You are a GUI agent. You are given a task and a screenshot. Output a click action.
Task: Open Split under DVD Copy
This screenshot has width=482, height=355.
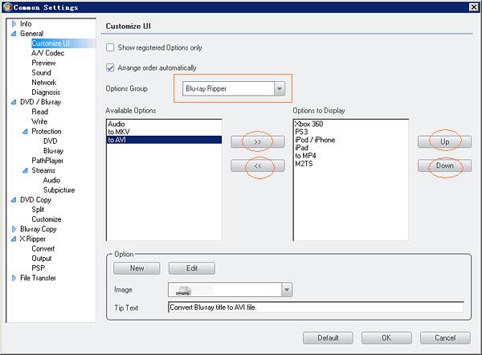[38, 210]
